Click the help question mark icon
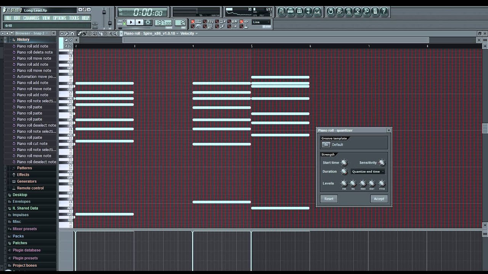 (x=384, y=11)
